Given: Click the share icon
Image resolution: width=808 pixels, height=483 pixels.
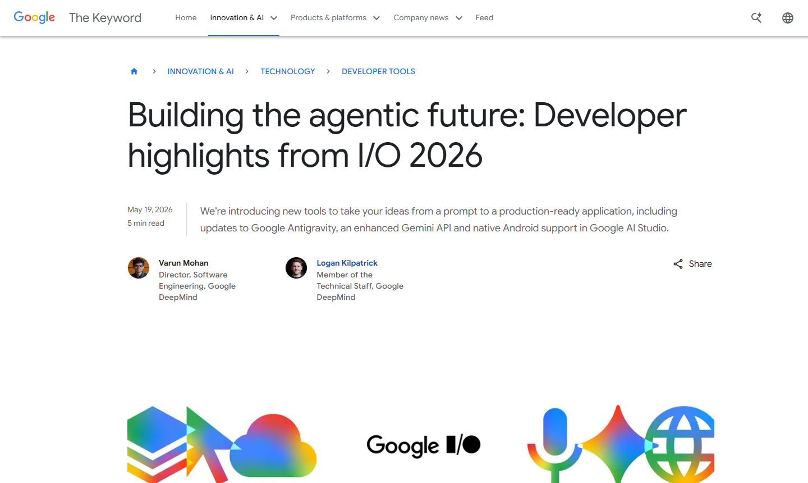Looking at the screenshot, I should [x=678, y=264].
